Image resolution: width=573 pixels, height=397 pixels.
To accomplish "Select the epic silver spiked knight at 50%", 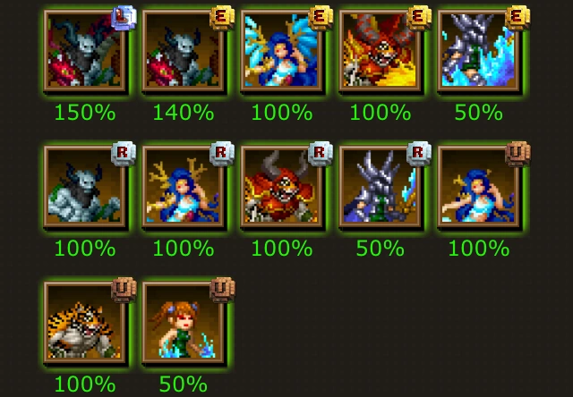I will [x=478, y=51].
